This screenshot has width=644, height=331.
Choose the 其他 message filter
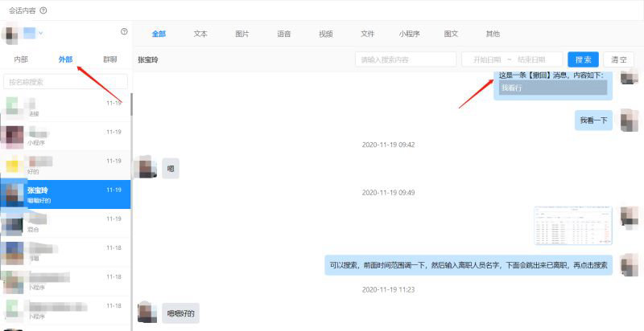click(x=492, y=34)
